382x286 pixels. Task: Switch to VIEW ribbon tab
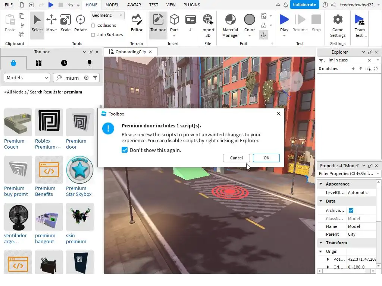click(x=171, y=5)
